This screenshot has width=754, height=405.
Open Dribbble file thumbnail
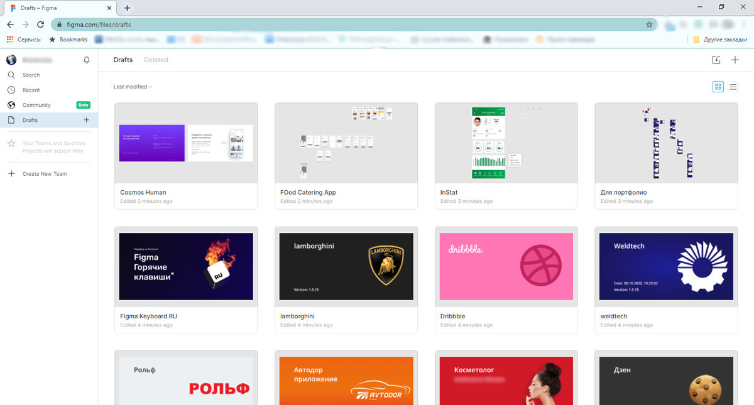click(x=506, y=267)
